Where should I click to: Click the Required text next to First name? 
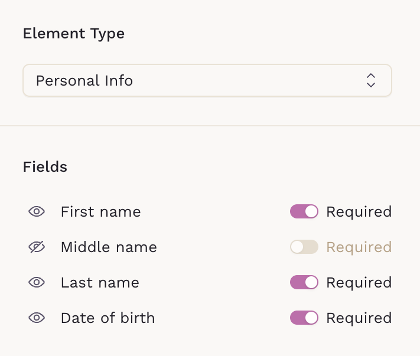pyautogui.click(x=359, y=212)
